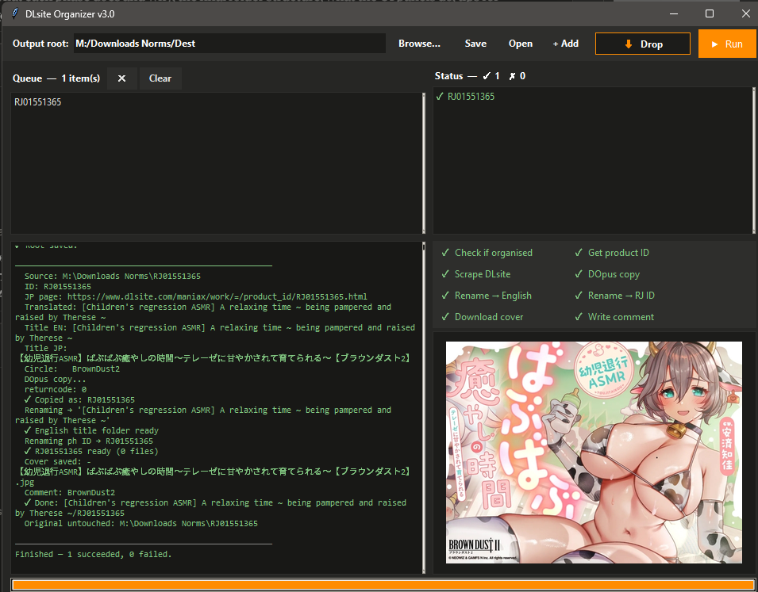Click the English title folder ready line
The image size is (758, 592).
[x=91, y=430]
